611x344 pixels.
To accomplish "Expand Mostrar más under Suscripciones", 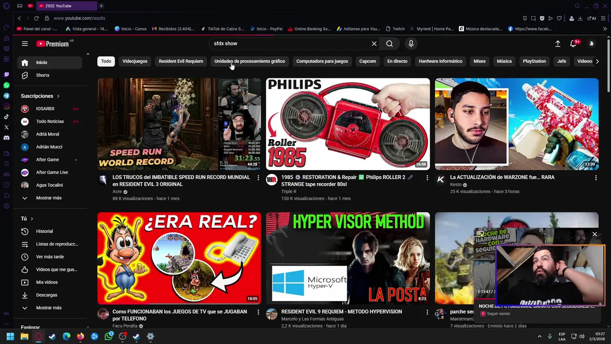I will point(50,198).
